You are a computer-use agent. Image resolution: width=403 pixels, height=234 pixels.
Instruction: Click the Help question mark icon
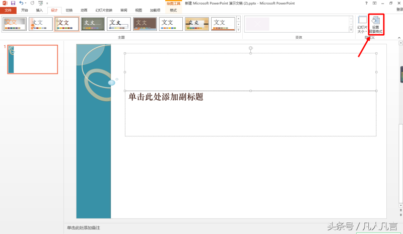pos(366,3)
